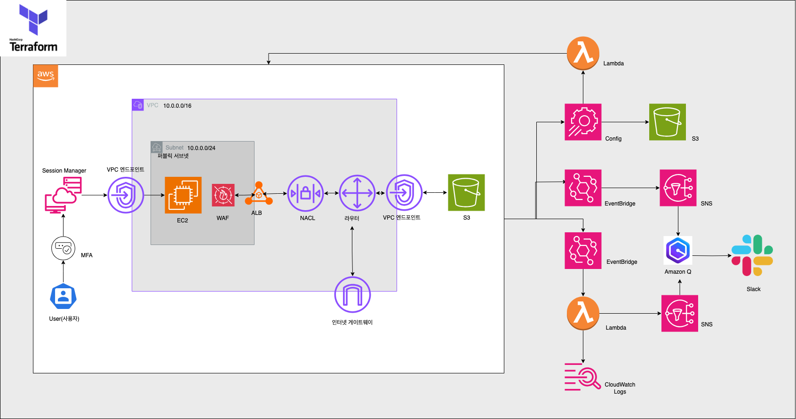Click the blue User icon
The height and width of the screenshot is (419, 796).
63,296
